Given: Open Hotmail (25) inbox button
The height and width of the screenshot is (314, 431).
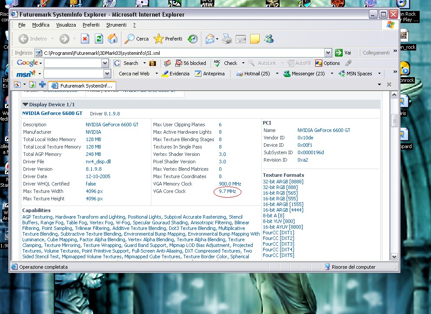Looking at the screenshot, I should coord(253,74).
